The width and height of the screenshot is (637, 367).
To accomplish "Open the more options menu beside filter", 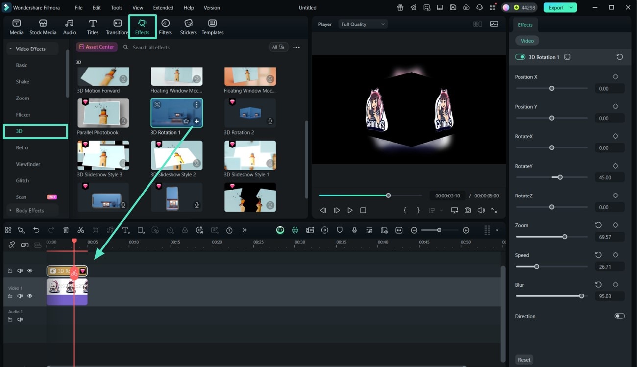I will click(x=296, y=47).
